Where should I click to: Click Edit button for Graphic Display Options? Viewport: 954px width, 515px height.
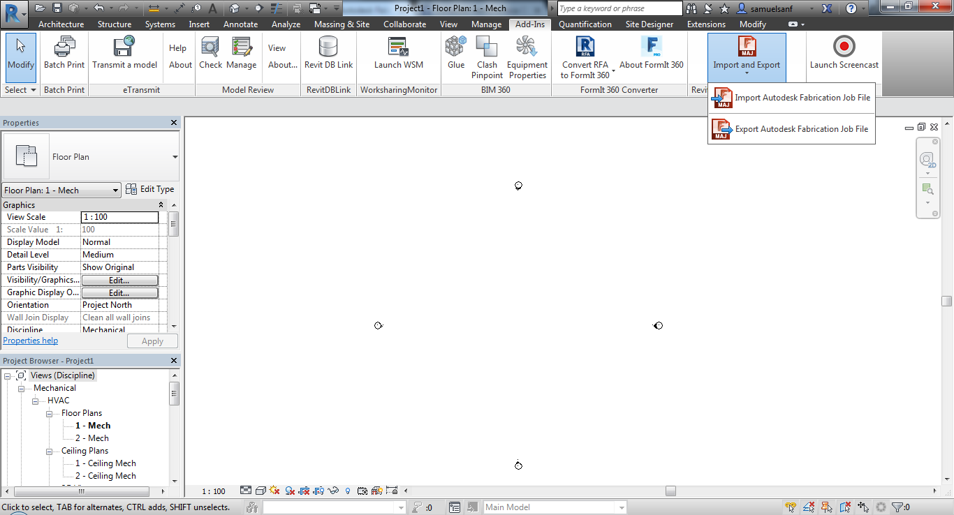[x=119, y=292]
